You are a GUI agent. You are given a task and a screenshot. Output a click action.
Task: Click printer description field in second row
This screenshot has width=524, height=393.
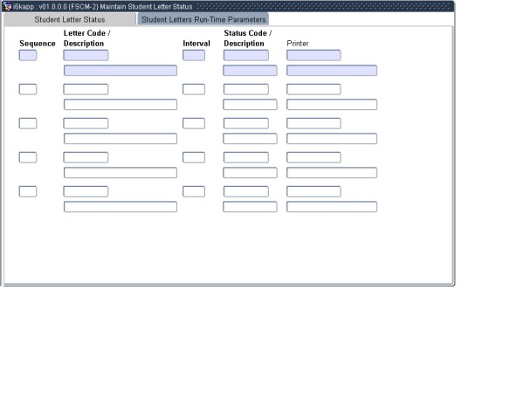pyautogui.click(x=332, y=105)
